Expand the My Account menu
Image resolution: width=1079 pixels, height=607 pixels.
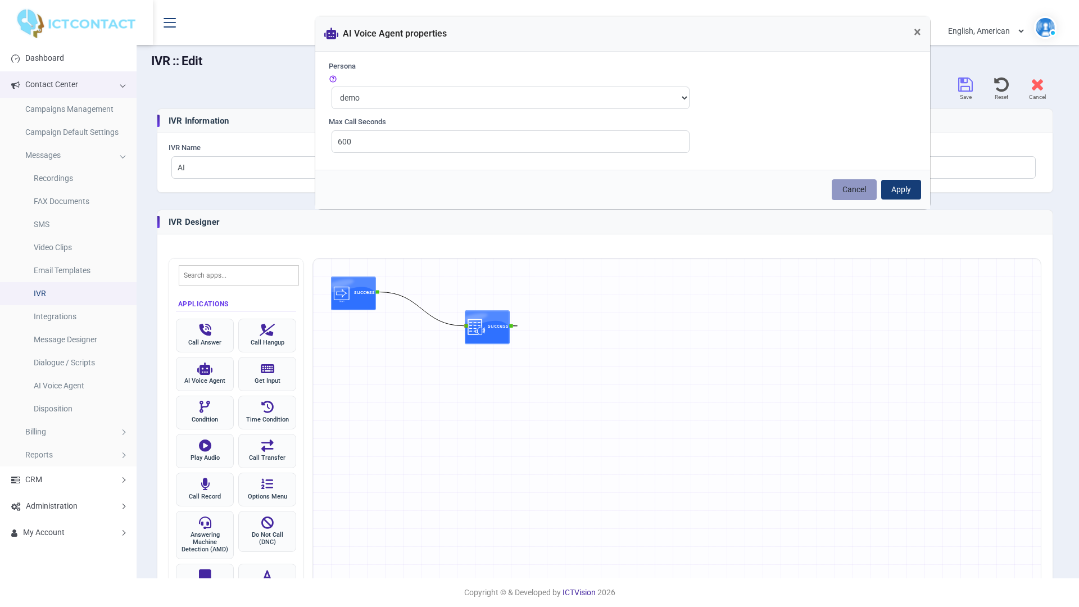[x=68, y=533]
